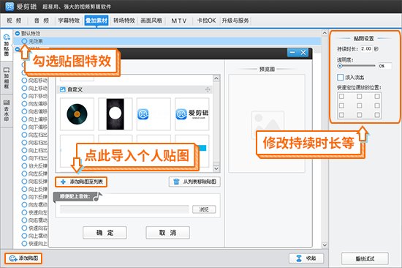Screen dimensions: 402x268
Task: Collapse the 默认特效 group
Action: tap(18, 34)
